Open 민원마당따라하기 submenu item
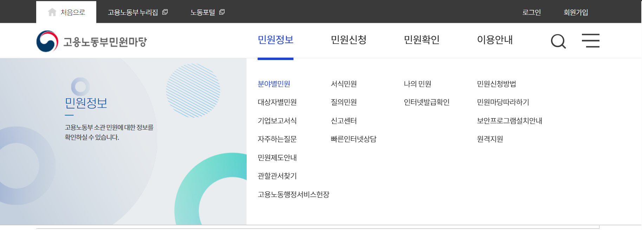The height and width of the screenshot is (230, 642). 503,102
